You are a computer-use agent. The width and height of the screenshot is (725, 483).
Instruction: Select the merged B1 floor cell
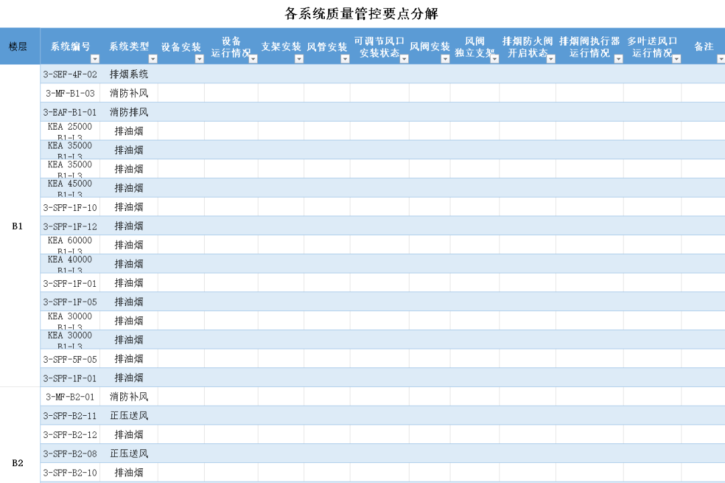(x=19, y=226)
